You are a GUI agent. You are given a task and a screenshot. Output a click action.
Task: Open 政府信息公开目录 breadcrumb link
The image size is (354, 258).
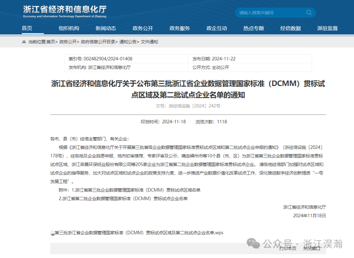tap(98, 42)
